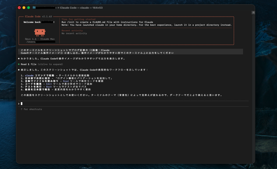Click the blue Edit tool name in step 4
This screenshot has height=169, width=277.
pos(49,84)
